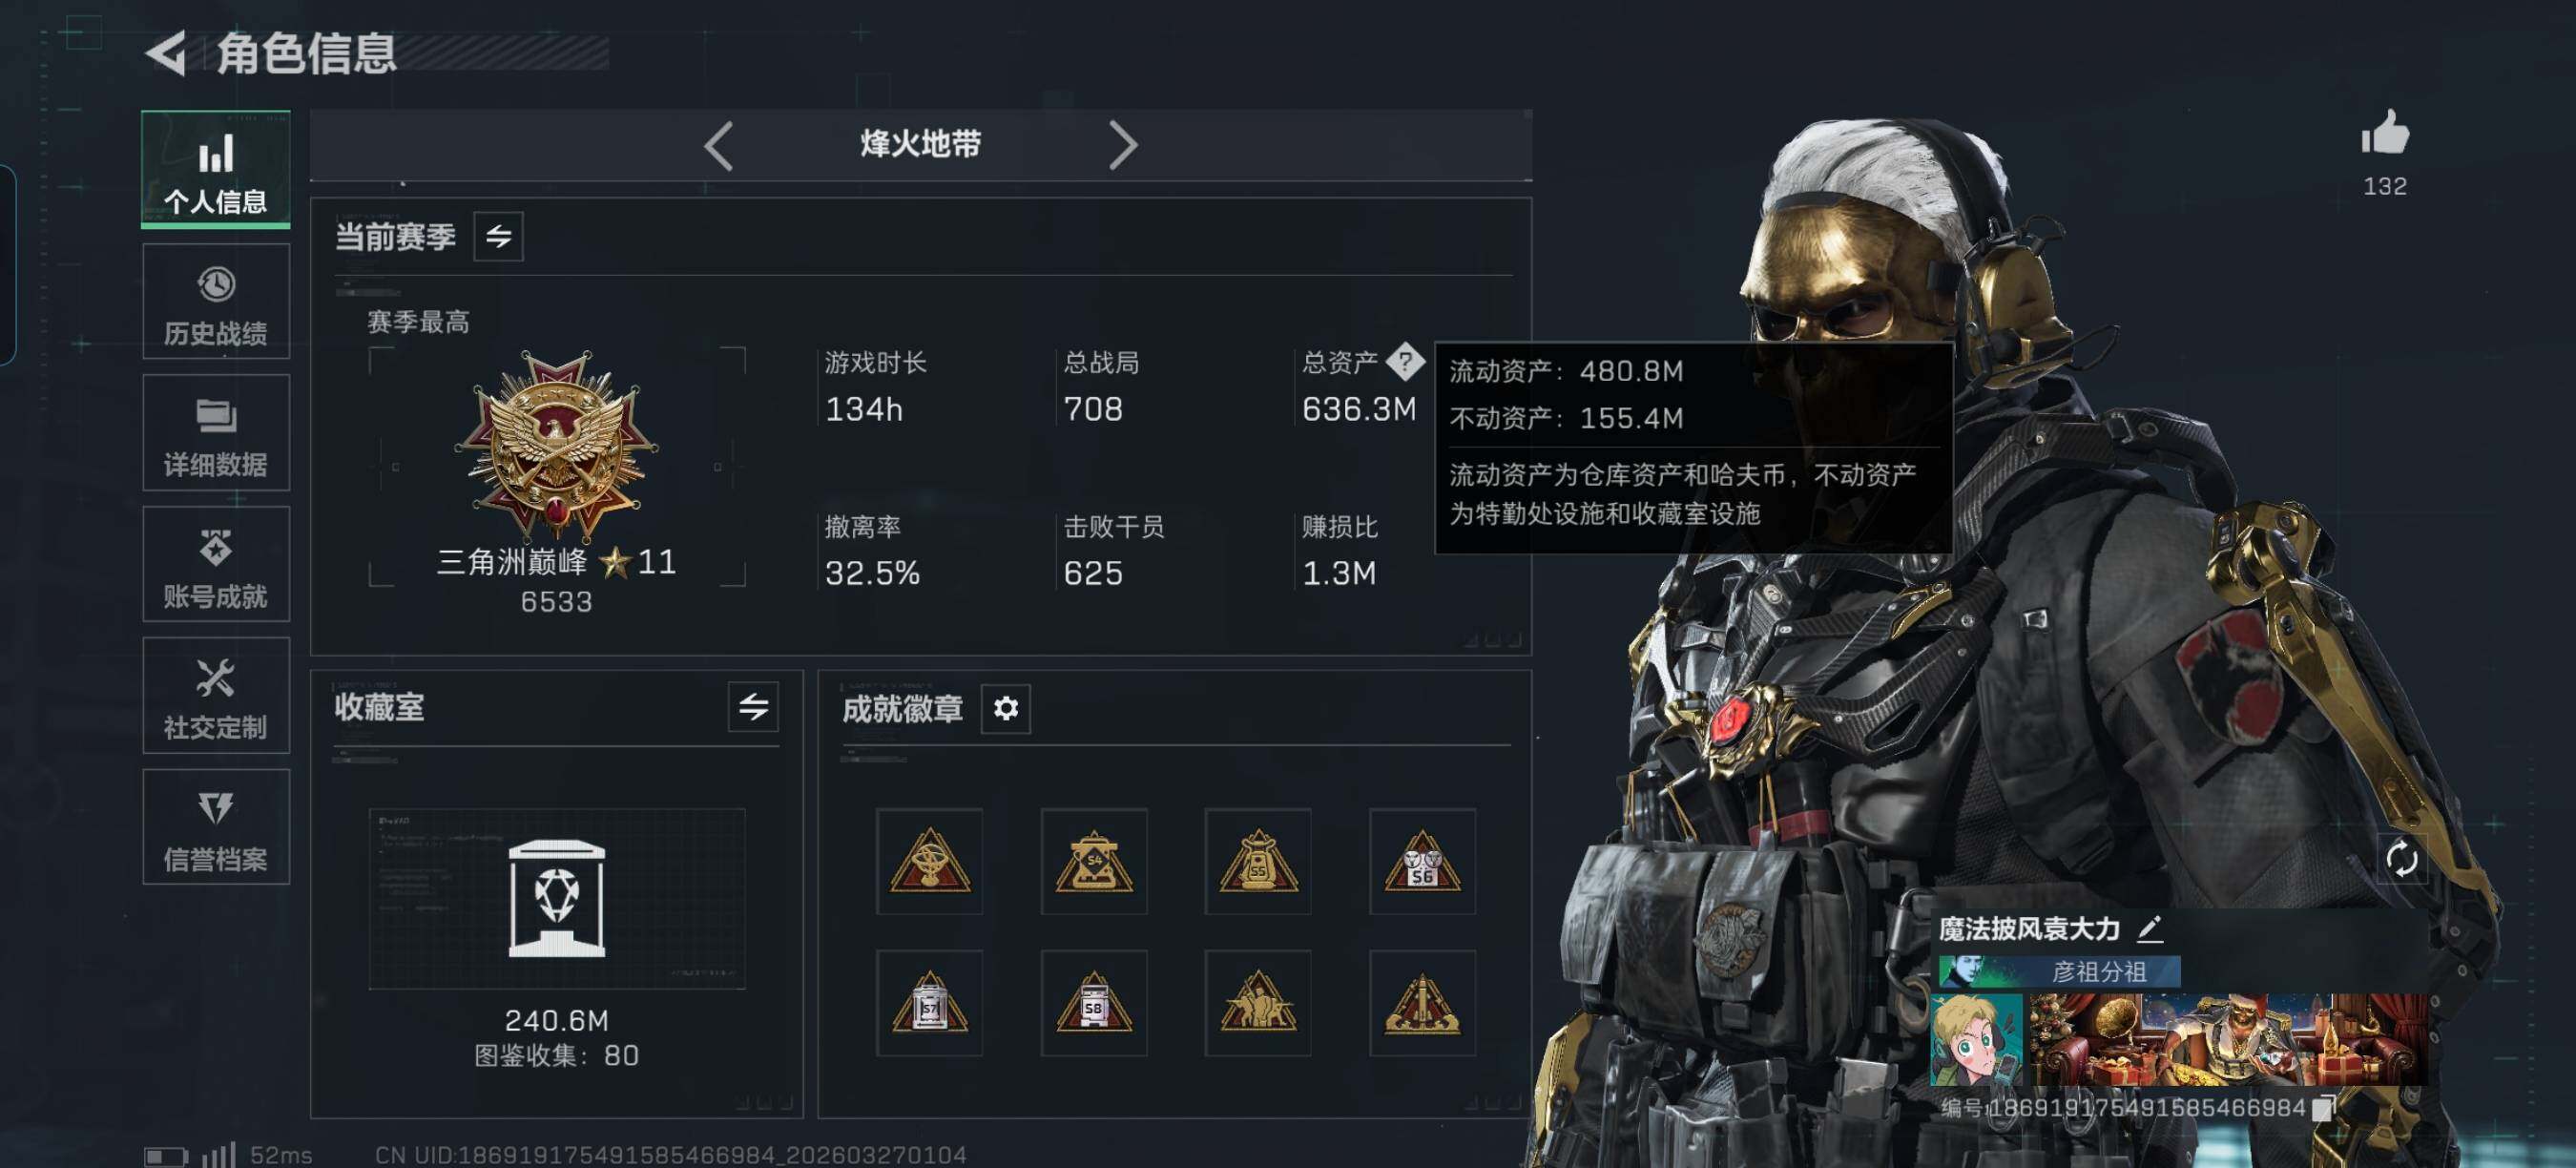Switch to previous mode with left chevron
This screenshot has height=1168, width=2576.
coord(718,146)
